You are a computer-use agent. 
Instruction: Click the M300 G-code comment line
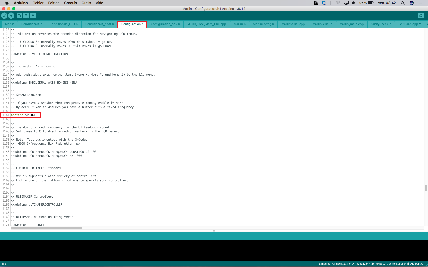pyautogui.click(x=46, y=144)
